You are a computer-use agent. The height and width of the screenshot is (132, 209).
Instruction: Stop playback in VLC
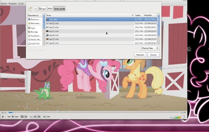(x=13, y=117)
